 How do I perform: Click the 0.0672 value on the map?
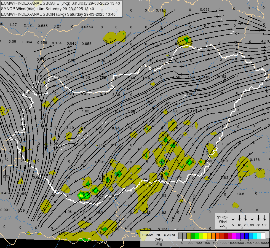[x=146, y=61]
